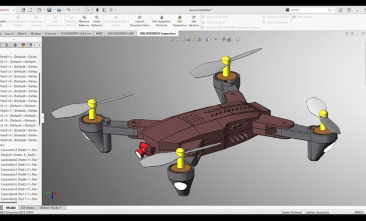Switch to the Layout tab
The height and width of the screenshot is (221, 366).
pyautogui.click(x=9, y=33)
